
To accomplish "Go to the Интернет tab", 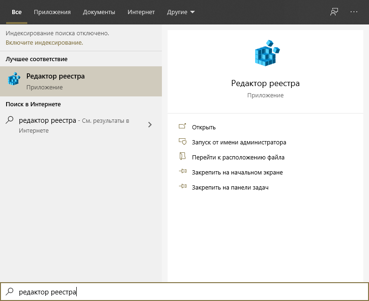I will coord(141,12).
